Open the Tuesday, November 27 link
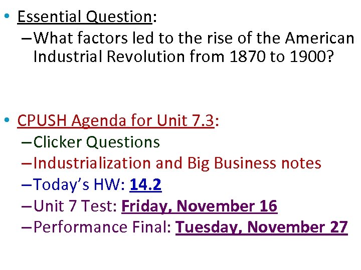Image resolution: width=361 pixels, height=270 pixels. pyautogui.click(x=261, y=227)
